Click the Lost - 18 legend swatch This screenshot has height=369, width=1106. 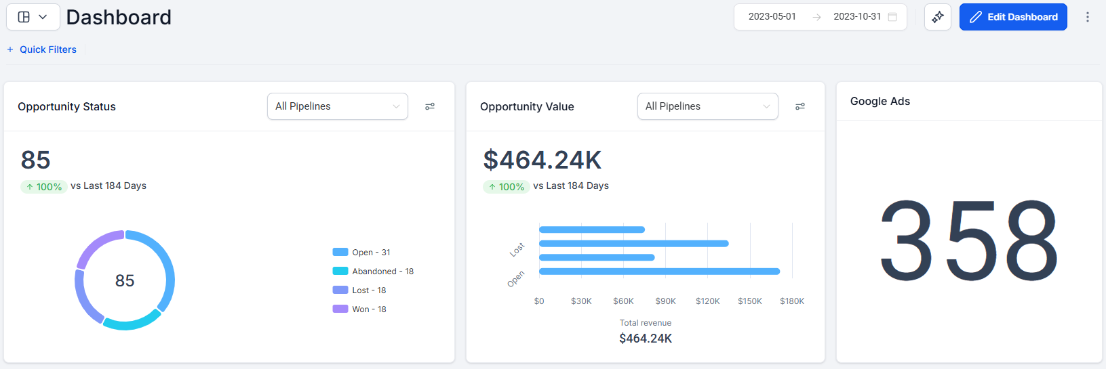pos(340,290)
